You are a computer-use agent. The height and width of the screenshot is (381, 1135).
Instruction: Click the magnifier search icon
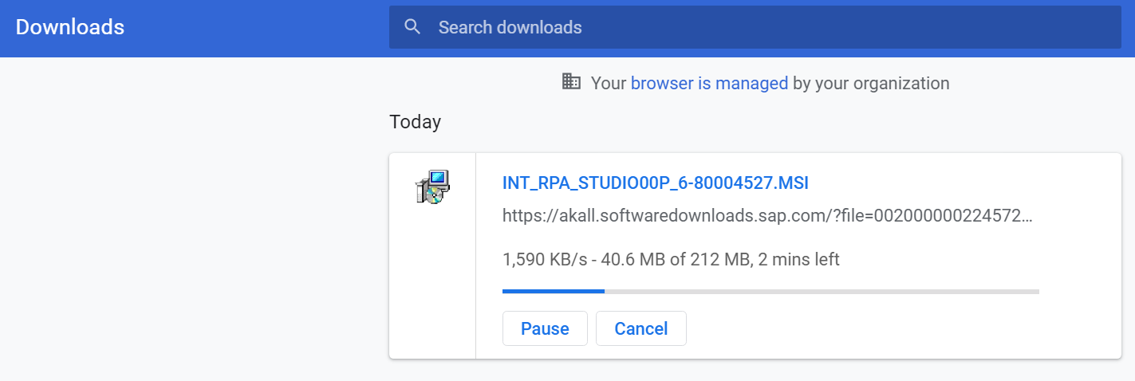[x=412, y=27]
